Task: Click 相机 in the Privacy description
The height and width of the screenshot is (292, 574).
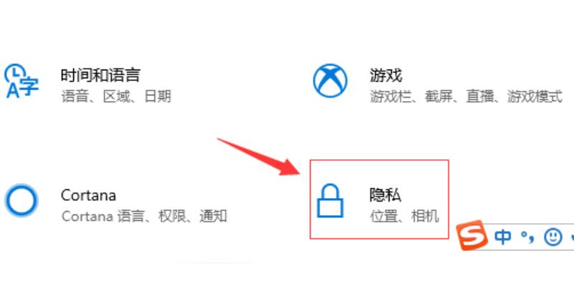Action: [425, 216]
